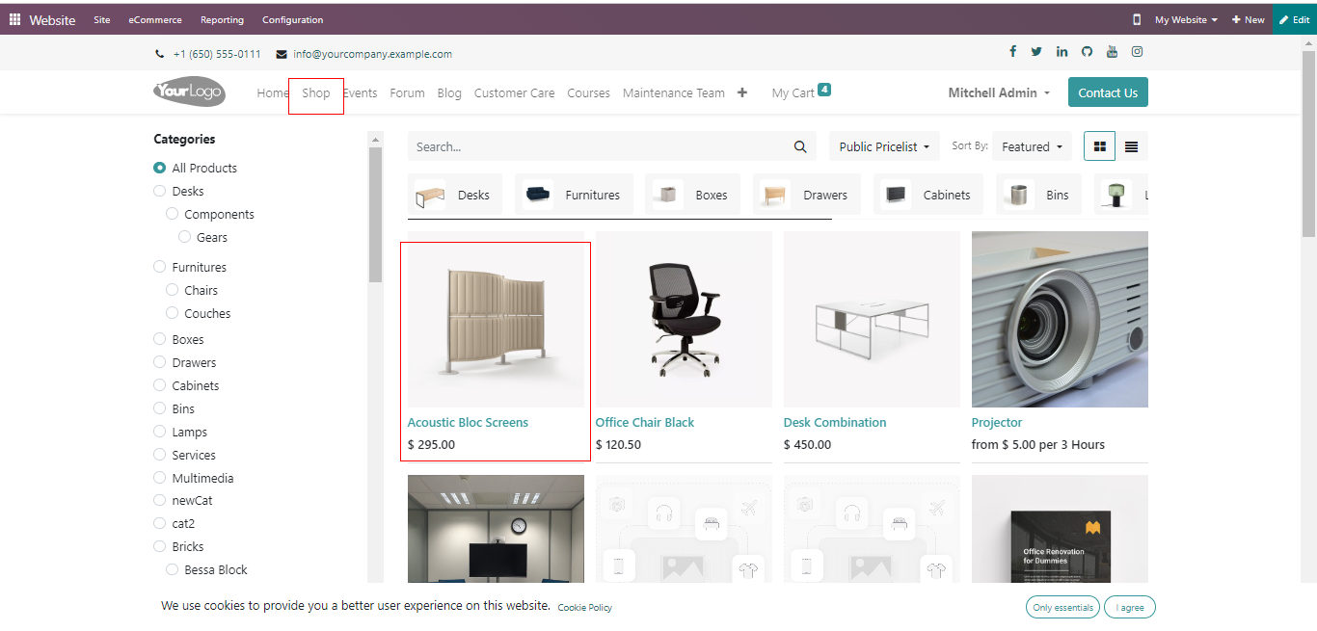Open the Configuration menu
Screen dimensions: 1317x631
pyautogui.click(x=292, y=19)
